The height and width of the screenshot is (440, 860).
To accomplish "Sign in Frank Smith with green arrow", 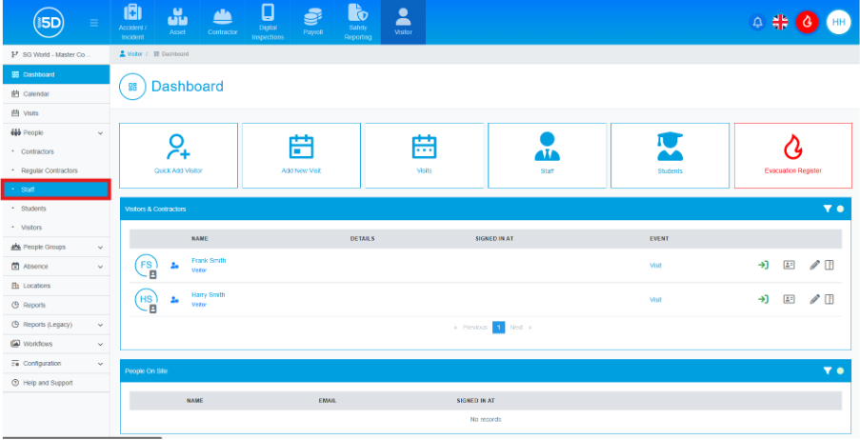I will (x=763, y=265).
